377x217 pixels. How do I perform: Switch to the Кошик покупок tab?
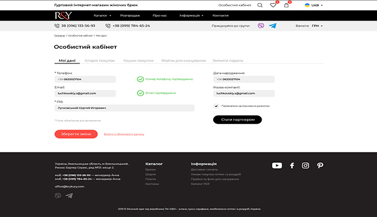(138, 61)
